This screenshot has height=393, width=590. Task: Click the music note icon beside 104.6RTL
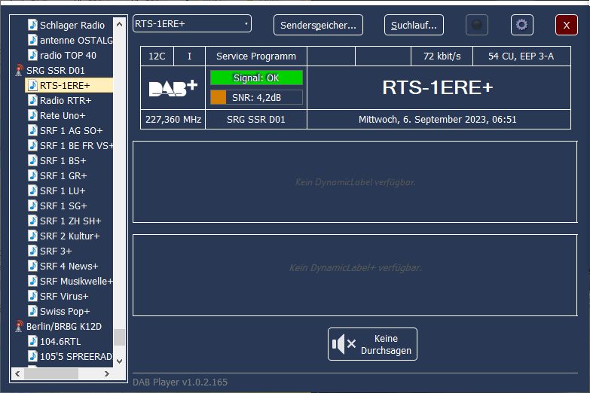[x=32, y=341]
